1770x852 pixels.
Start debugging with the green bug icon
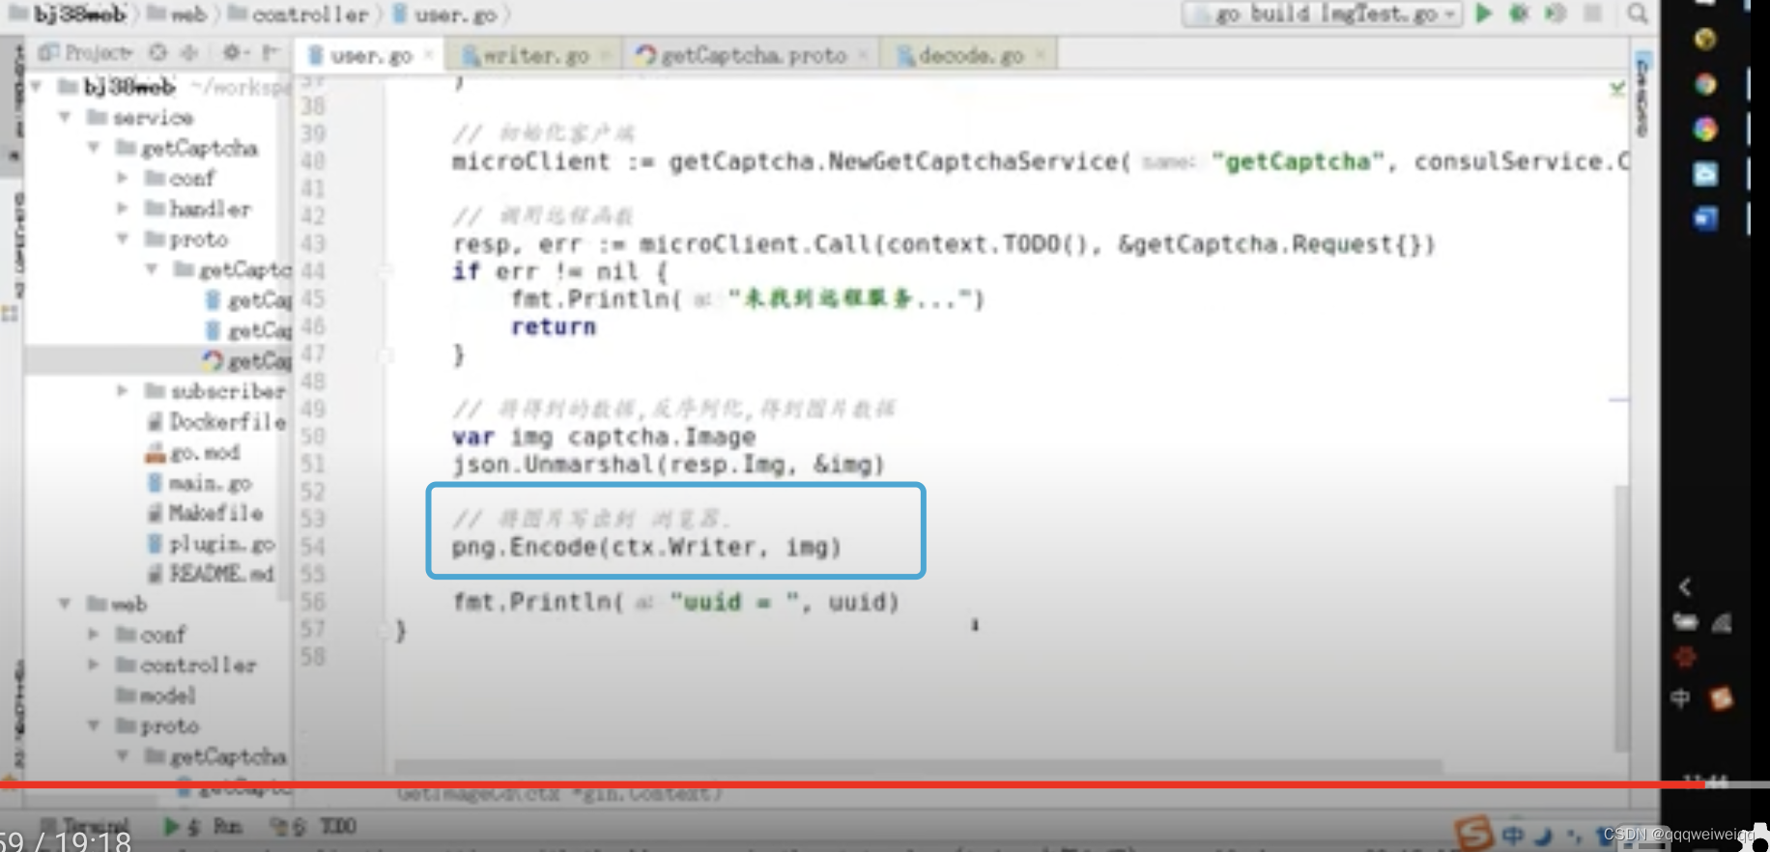pos(1519,14)
